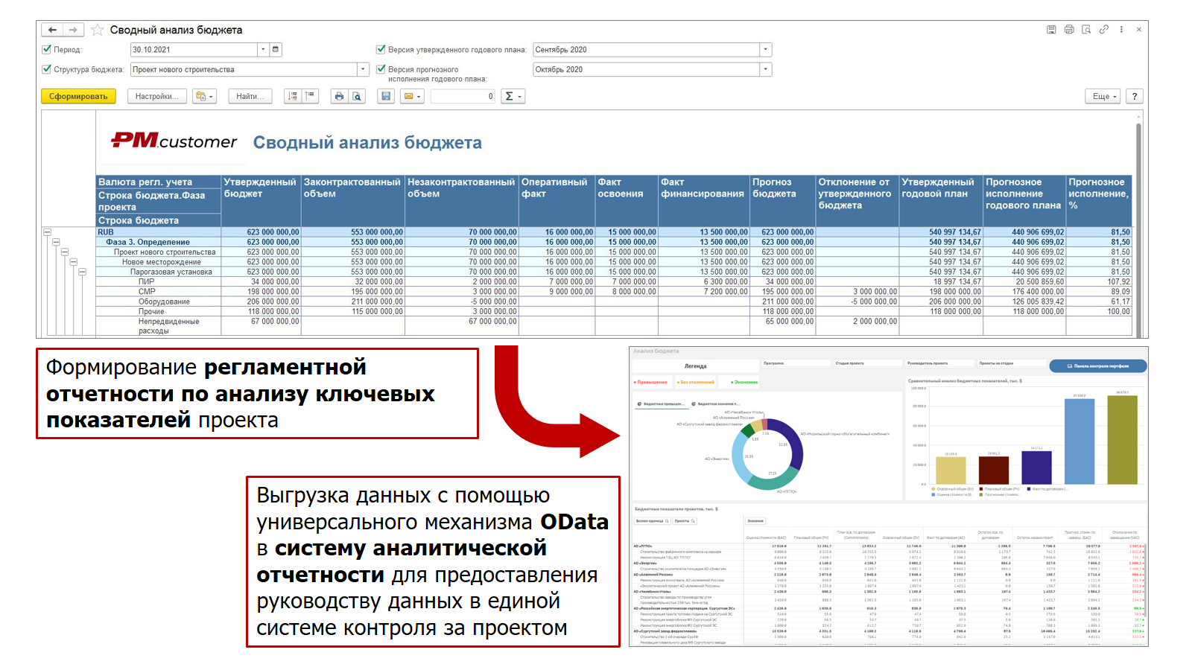The height and width of the screenshot is (670, 1192).
Task: Open the Настройки... settings button
Action: [x=157, y=96]
